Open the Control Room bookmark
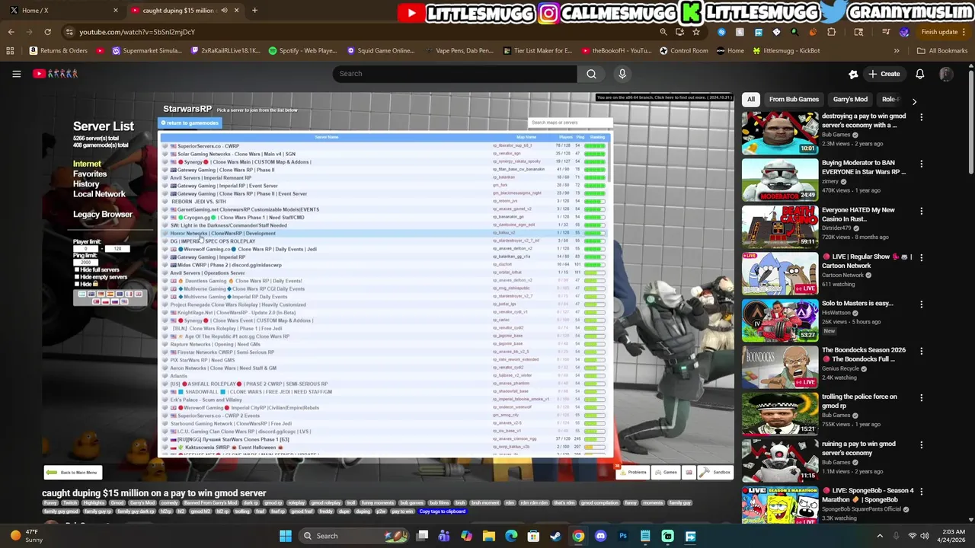The height and width of the screenshot is (548, 975). [683, 51]
